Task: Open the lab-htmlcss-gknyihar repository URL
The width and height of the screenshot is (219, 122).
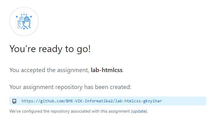Action: point(94,101)
